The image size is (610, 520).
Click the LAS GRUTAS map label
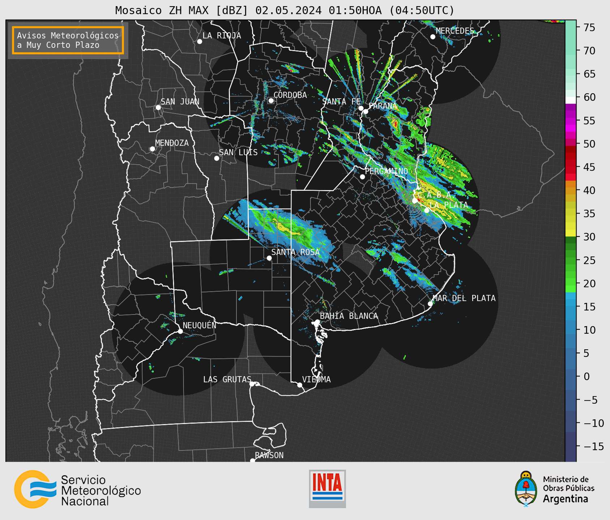pyautogui.click(x=227, y=379)
